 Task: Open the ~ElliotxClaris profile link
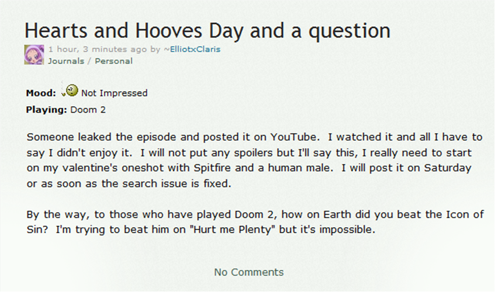coord(192,50)
